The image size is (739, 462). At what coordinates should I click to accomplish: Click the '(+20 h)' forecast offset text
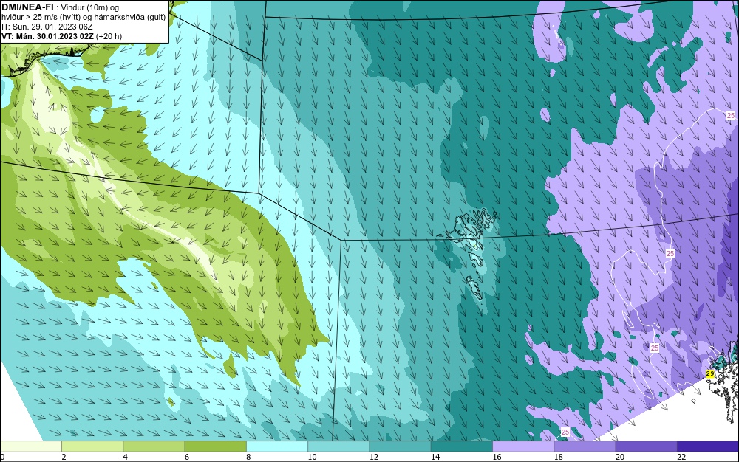pos(109,35)
